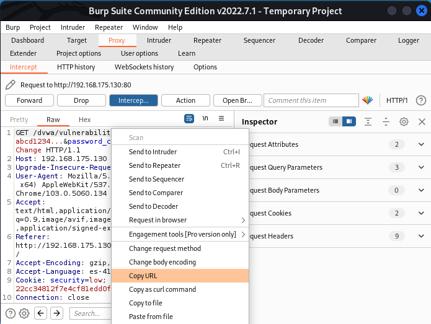Open editor hamburger options menu

pos(221,118)
